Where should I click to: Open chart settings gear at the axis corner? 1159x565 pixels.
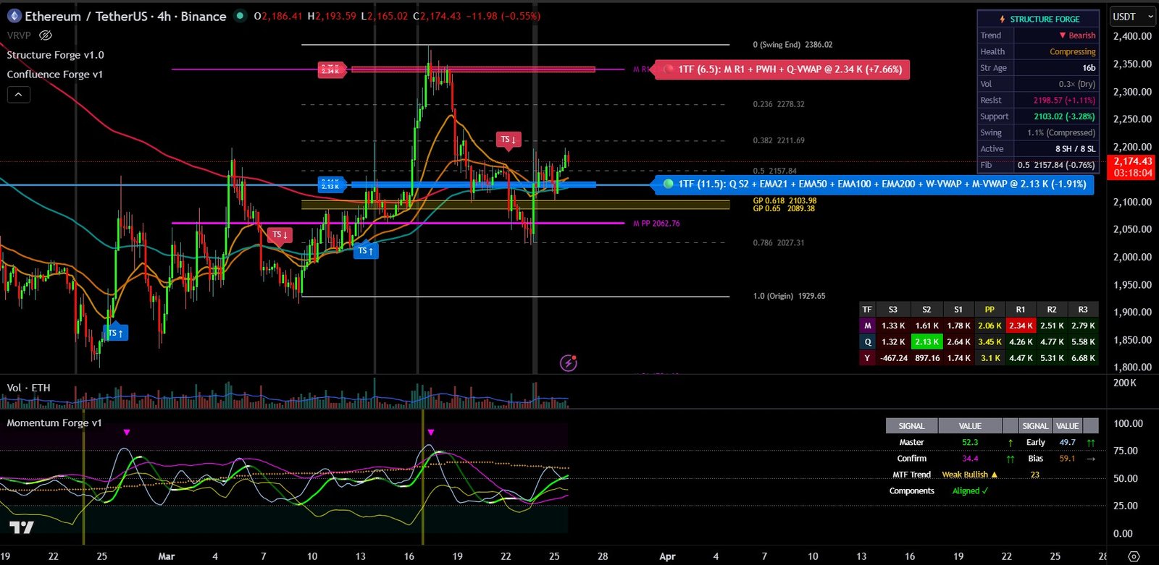click(1134, 556)
